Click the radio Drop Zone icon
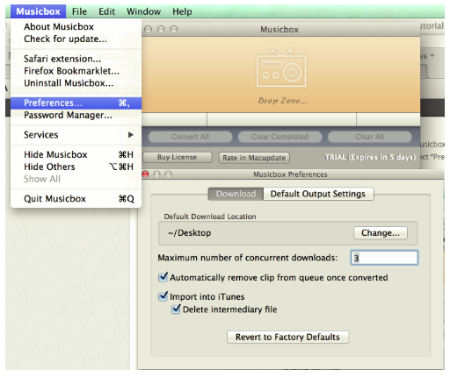The image size is (450, 377). (281, 68)
